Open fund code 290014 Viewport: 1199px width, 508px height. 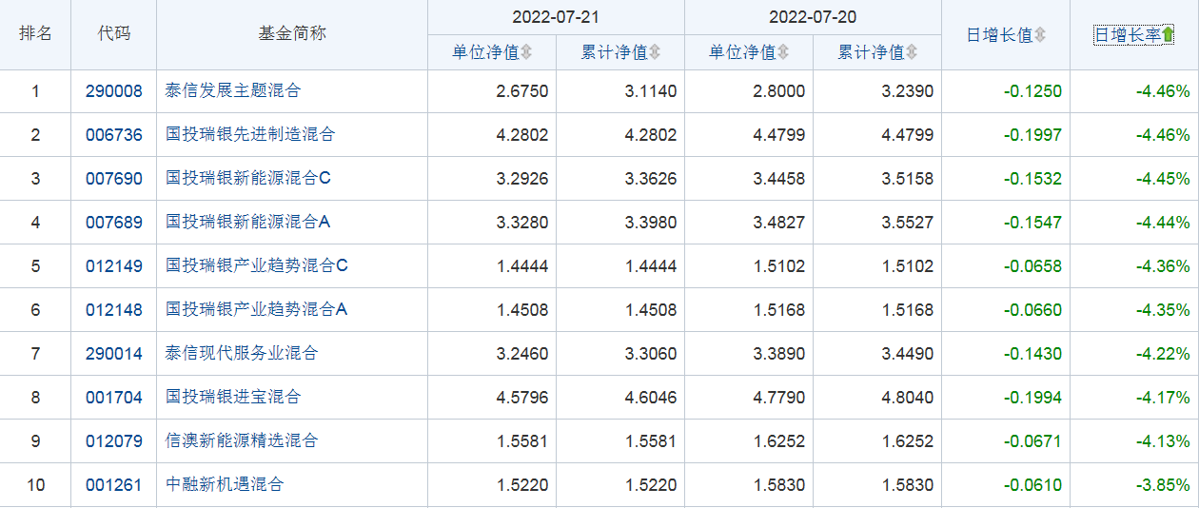[114, 354]
